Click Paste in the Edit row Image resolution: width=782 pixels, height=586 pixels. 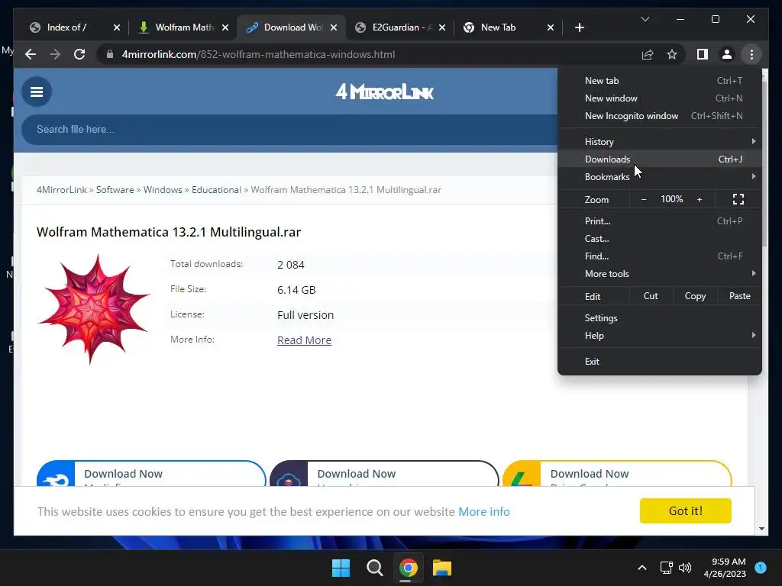tap(739, 296)
